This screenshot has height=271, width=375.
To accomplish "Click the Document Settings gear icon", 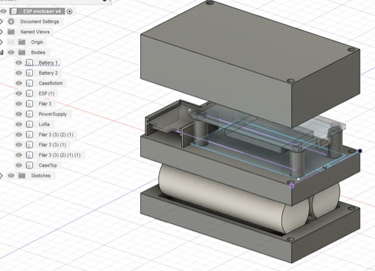I will pos(11,22).
